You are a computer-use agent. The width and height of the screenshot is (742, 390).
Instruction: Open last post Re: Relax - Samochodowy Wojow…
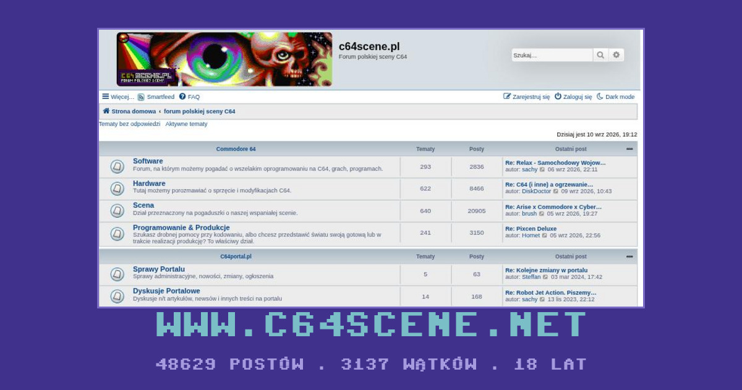coord(555,163)
